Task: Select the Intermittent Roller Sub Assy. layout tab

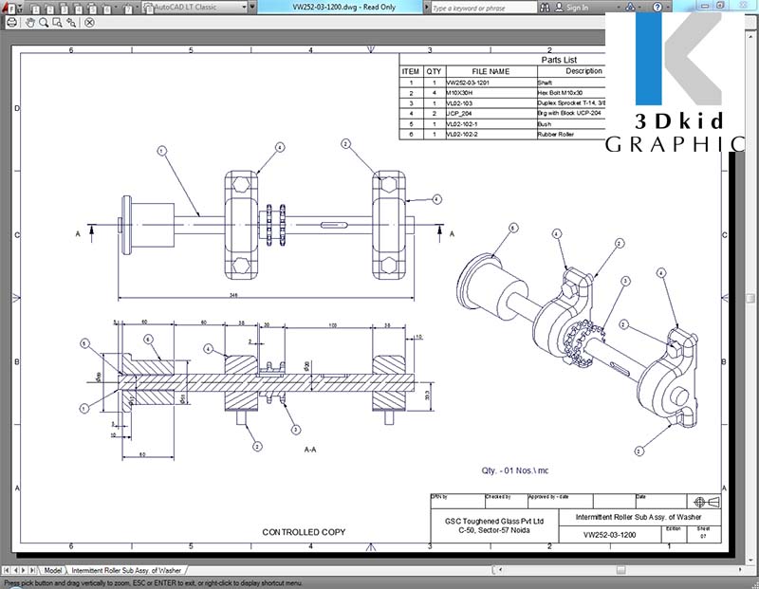Action: tap(126, 570)
